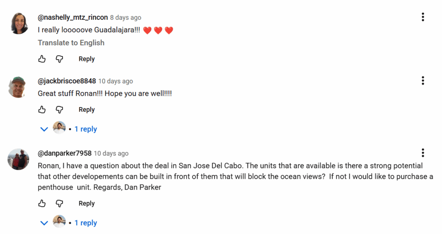The image size is (442, 234).
Task: Like the nashelly_mtz_rincon comment
Action: 42,59
